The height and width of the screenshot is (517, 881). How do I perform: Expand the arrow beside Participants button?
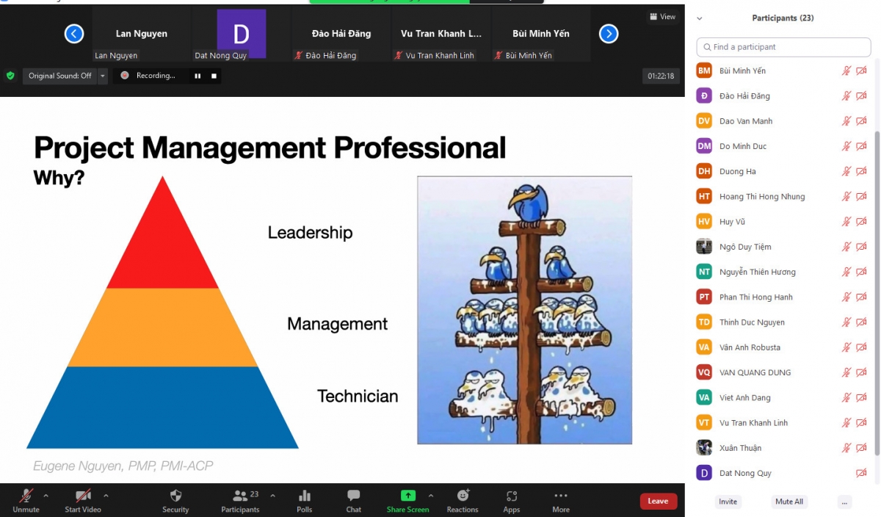tap(273, 495)
